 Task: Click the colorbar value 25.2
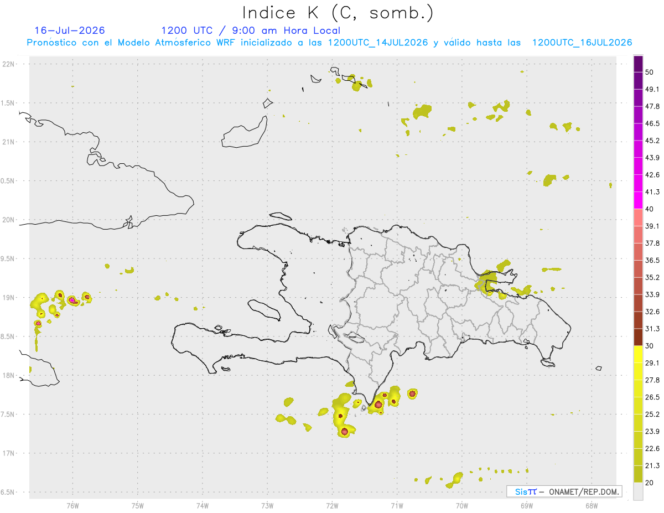[652, 414]
